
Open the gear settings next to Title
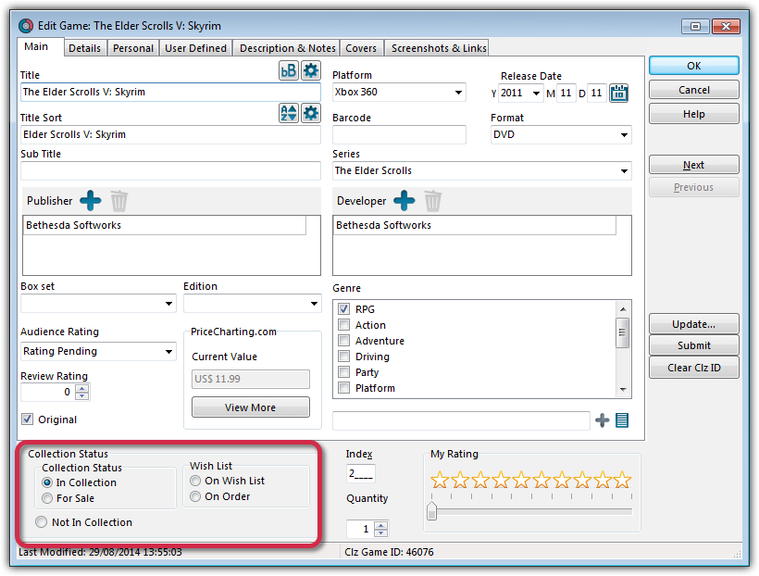311,70
